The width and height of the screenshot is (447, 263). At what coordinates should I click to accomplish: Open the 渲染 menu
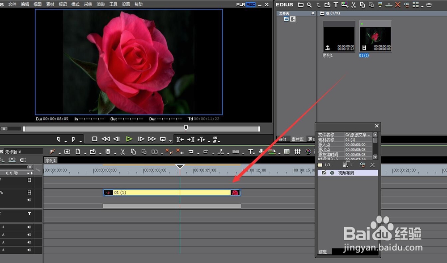(101, 4)
